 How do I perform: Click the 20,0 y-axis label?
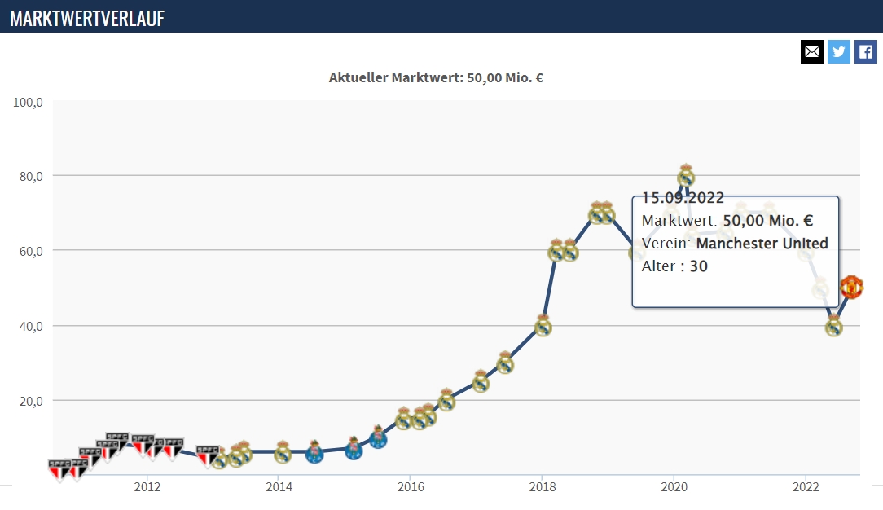(x=31, y=402)
